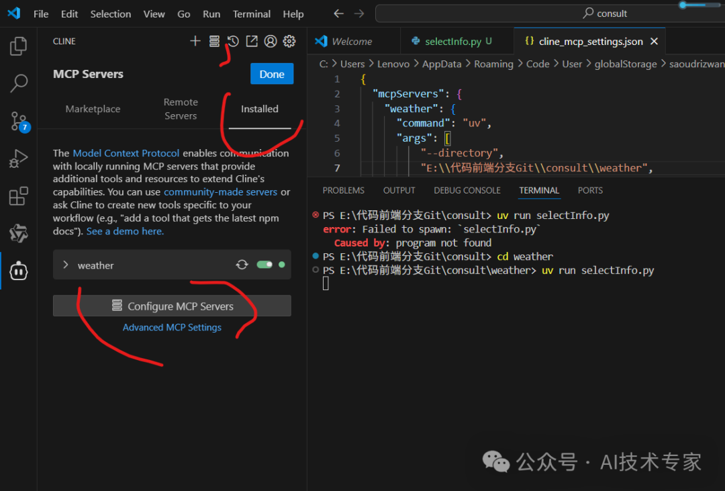725x491 pixels.
Task: Open MCP Servers icon in Cline header
Action: tap(214, 41)
